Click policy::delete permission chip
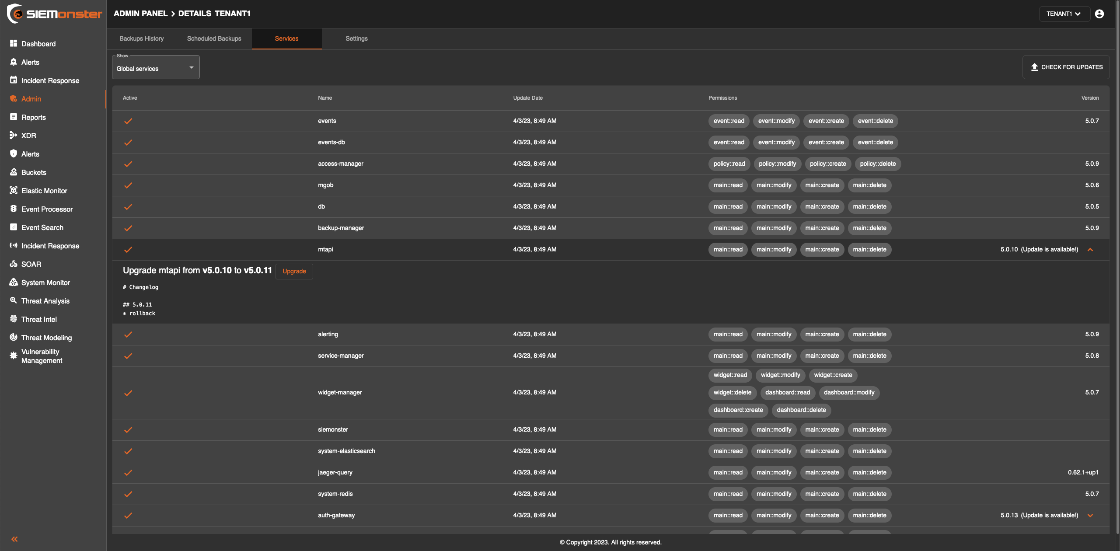 (878, 164)
